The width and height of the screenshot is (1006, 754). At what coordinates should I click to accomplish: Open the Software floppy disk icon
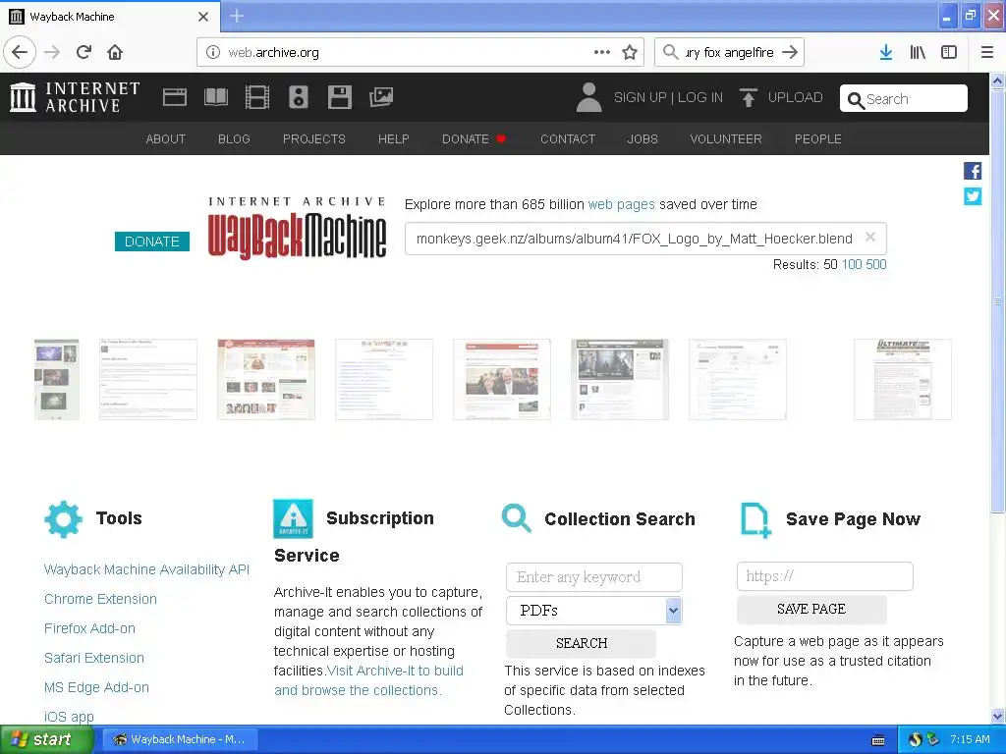click(x=339, y=97)
